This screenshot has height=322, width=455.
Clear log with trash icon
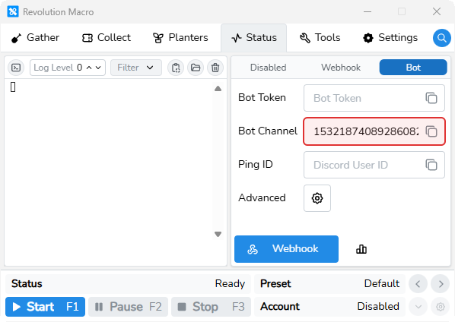coord(215,68)
